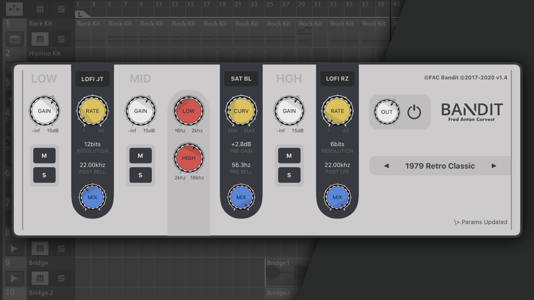Click the LOFI RZ yellow RATE knob
Viewport: 534px width, 300px height.
[x=337, y=111]
